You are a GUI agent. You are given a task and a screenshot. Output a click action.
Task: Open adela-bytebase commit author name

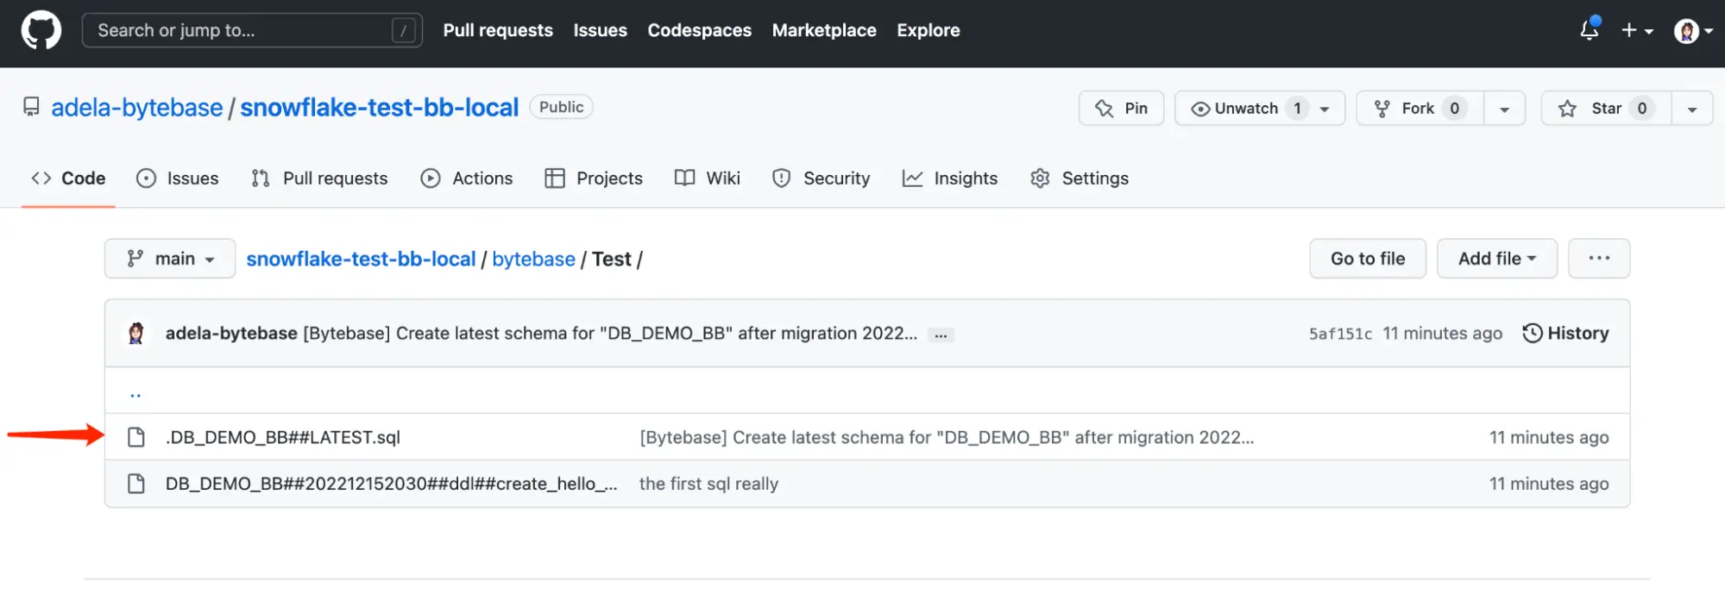231,334
